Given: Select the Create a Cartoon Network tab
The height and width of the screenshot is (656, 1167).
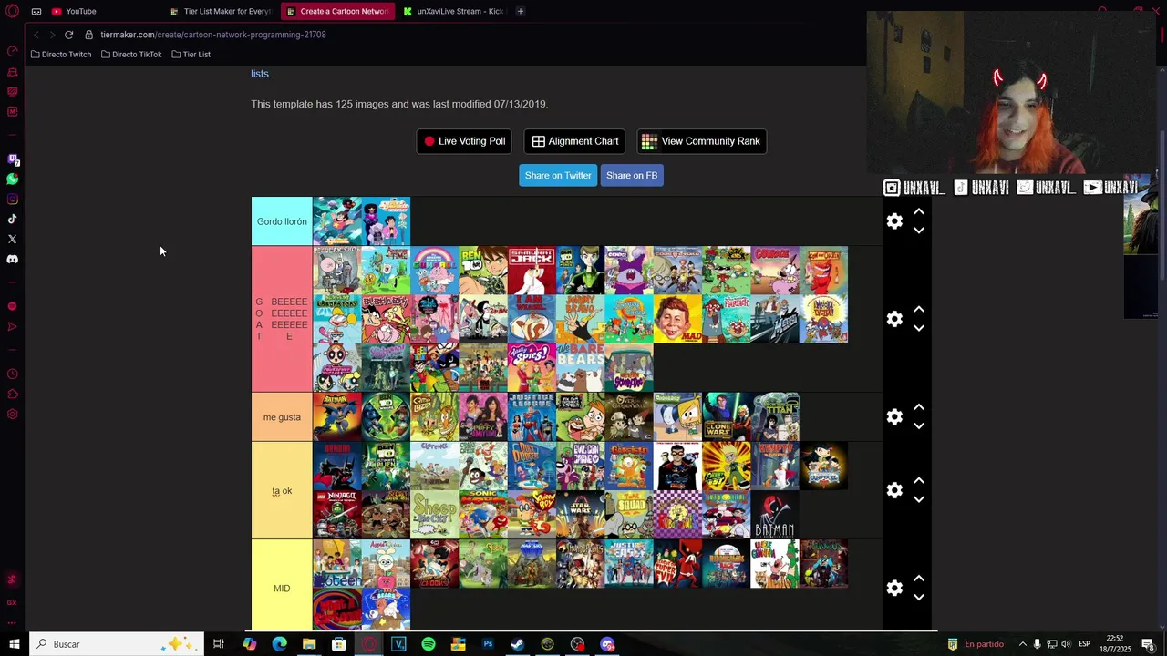Looking at the screenshot, I should pos(338,11).
